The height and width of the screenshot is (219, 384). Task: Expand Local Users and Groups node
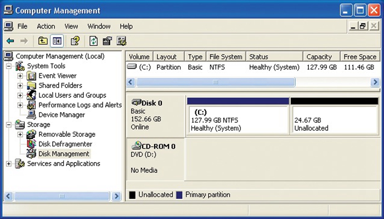point(20,96)
